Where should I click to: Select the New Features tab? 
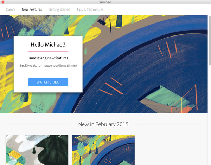click(x=32, y=9)
